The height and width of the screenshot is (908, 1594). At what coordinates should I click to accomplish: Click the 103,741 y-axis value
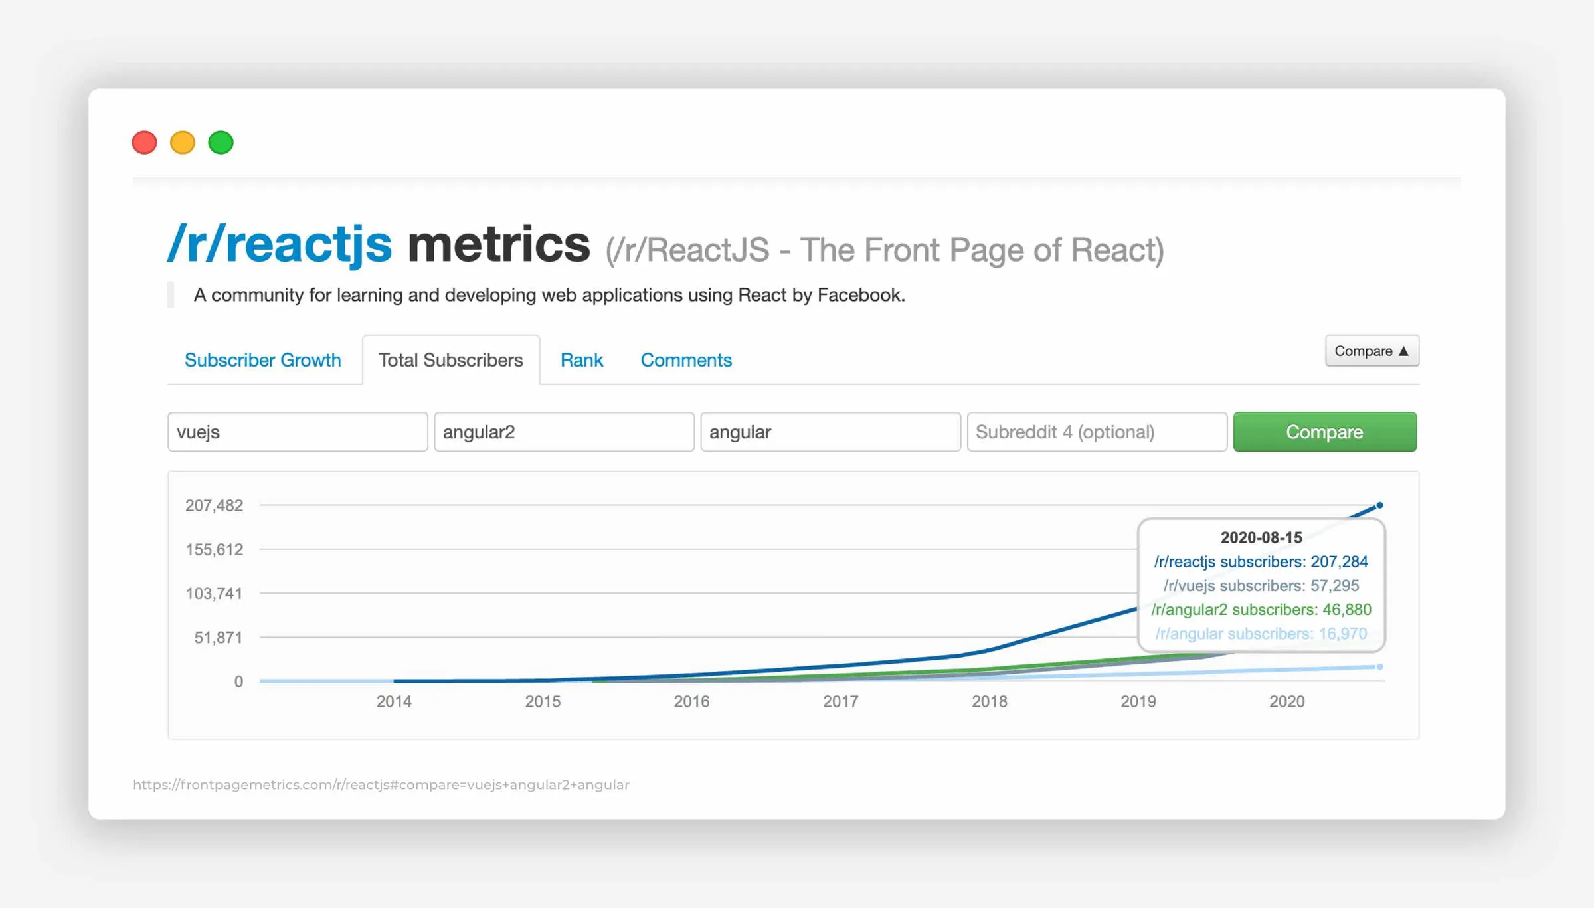click(214, 593)
